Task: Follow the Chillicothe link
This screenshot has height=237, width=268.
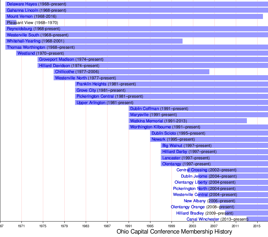Action: point(65,72)
